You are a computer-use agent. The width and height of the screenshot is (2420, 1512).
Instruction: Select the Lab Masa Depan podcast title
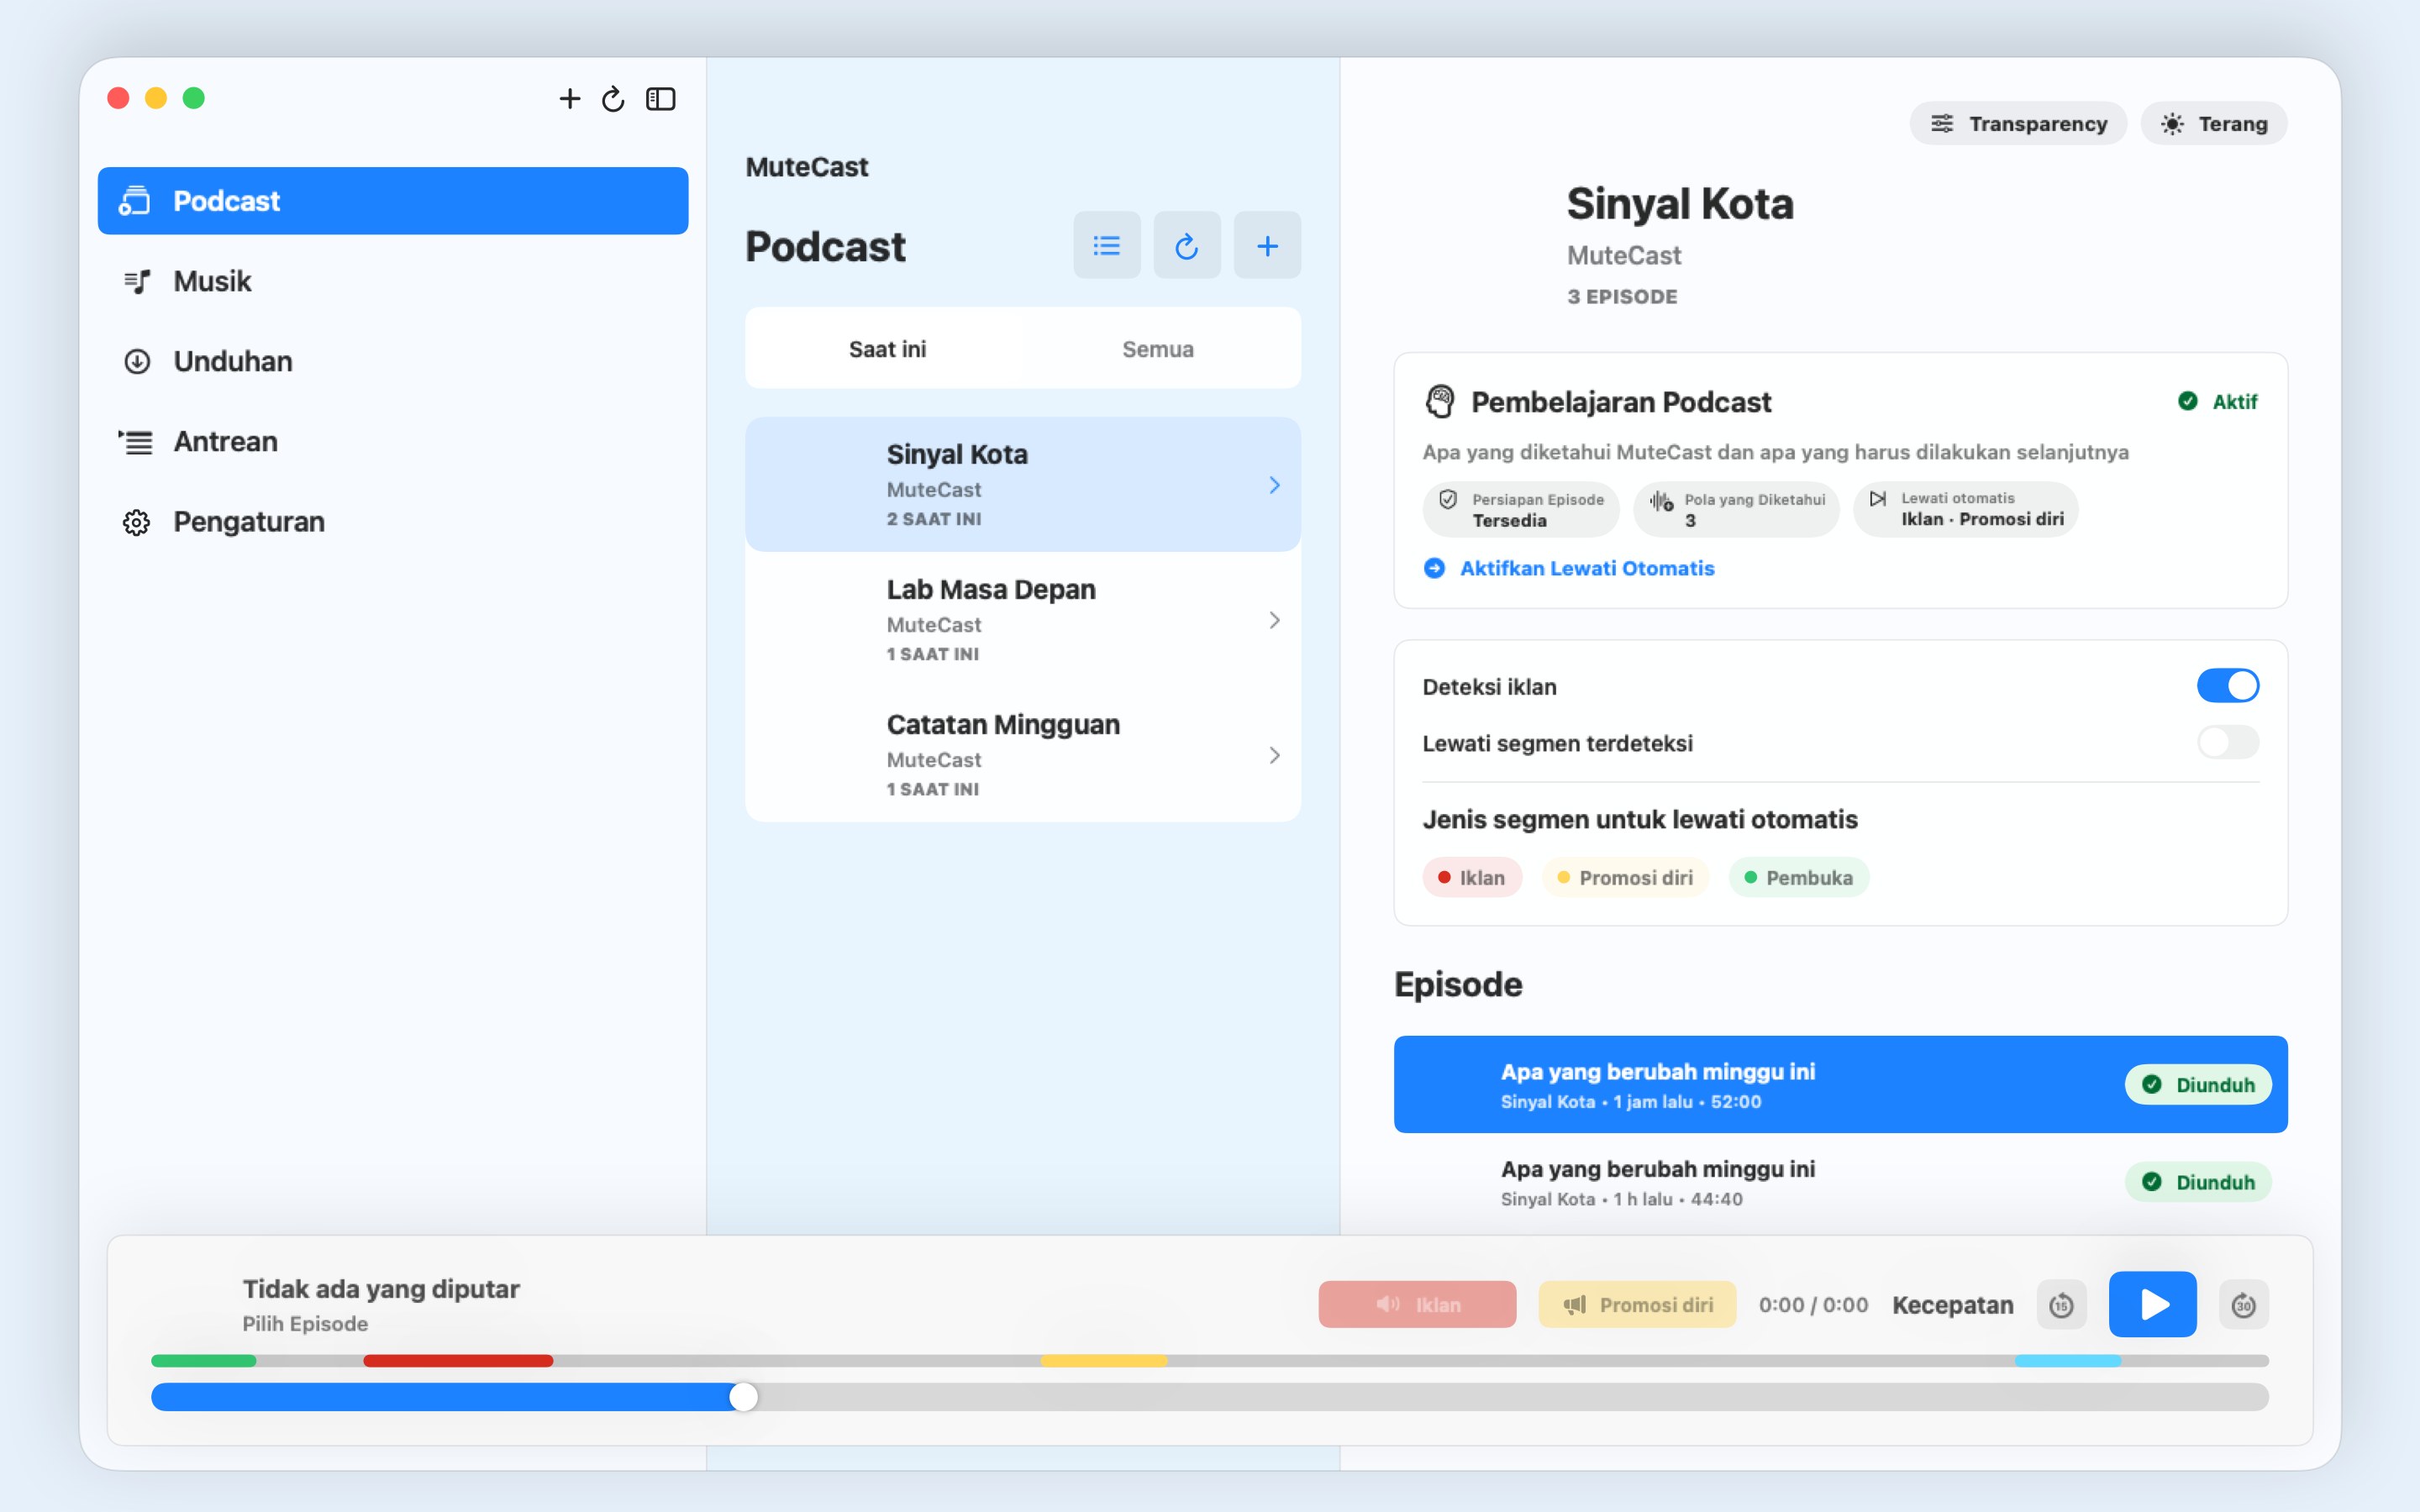point(991,589)
